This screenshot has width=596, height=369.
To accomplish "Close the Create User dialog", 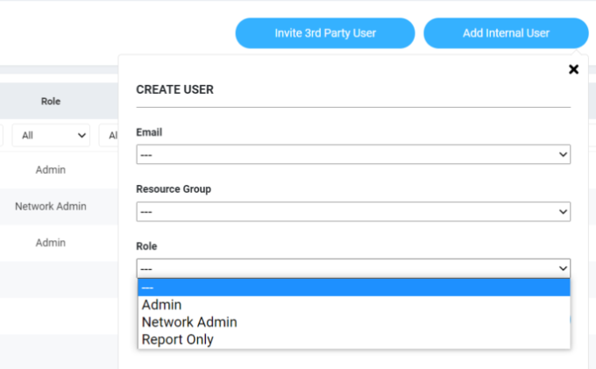I will tap(573, 69).
